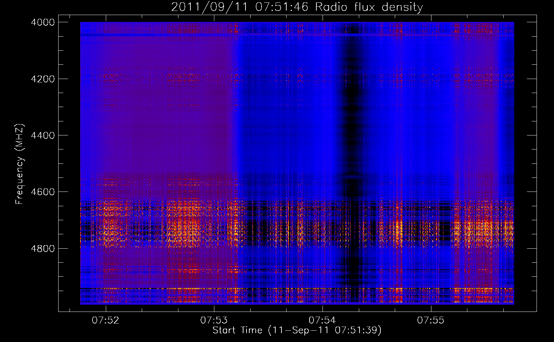Click the 4400 frequency tick label
554x342 pixels.
(x=43, y=135)
